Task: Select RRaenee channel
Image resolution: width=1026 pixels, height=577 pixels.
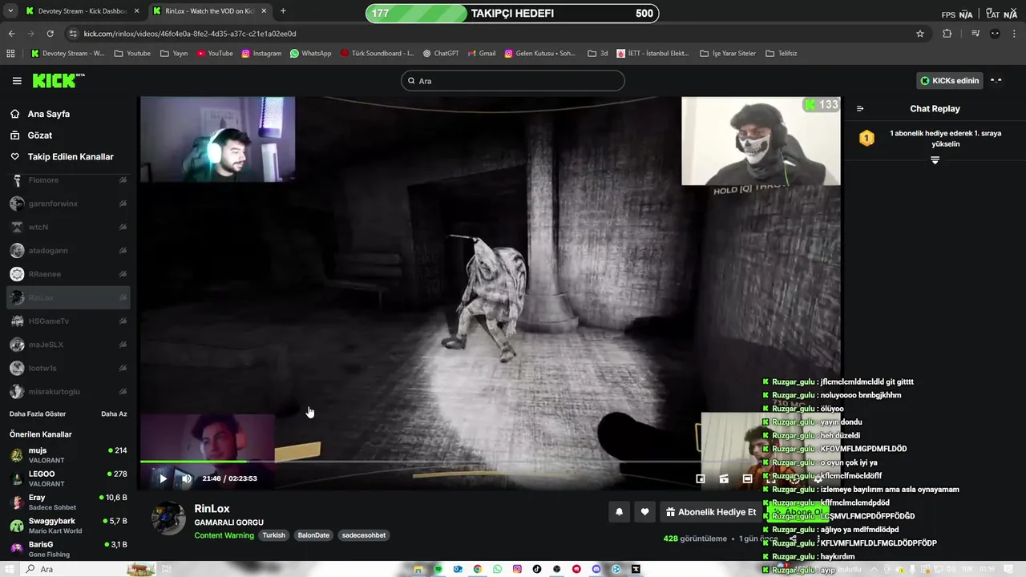Action: 69,274
